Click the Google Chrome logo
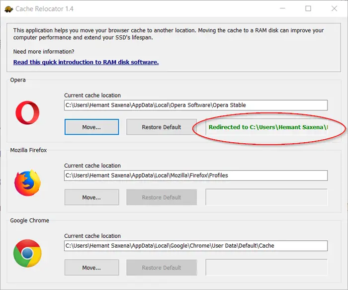Viewport: 348px width, 290px height. [27, 253]
